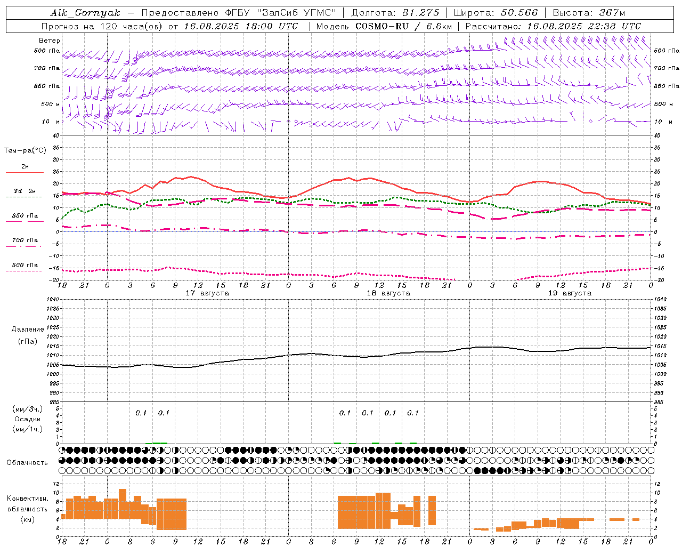Click the Тем-ра(°C) temperature panel label
This screenshot has height=546, width=682.
pos(25,151)
